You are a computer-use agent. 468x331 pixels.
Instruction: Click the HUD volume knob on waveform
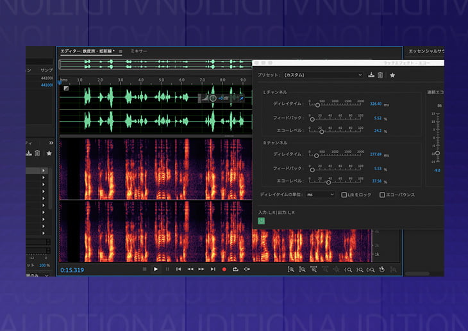point(213,98)
